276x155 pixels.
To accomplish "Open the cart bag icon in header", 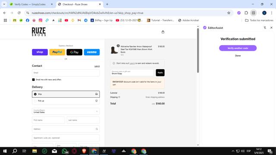I will pos(163,32).
